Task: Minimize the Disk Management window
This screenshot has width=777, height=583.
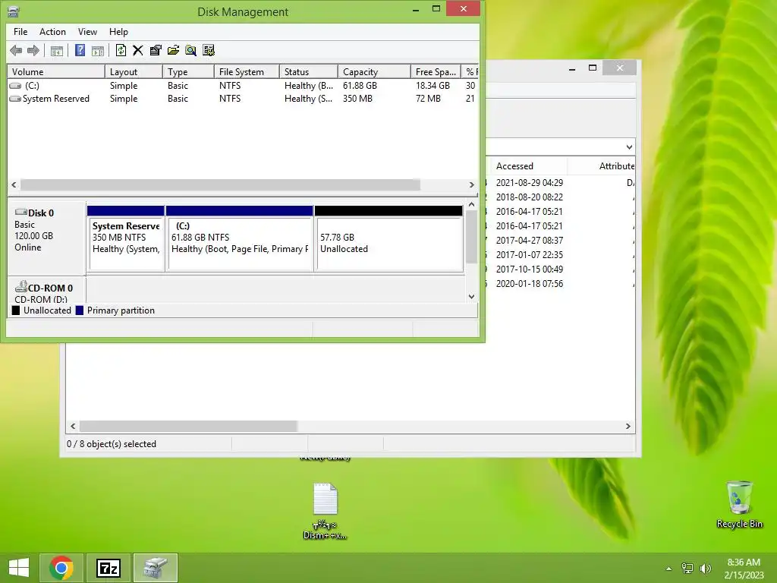Action: click(416, 9)
